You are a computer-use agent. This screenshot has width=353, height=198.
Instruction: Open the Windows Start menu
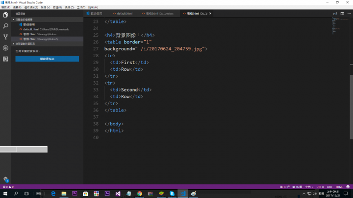(x=5, y=194)
